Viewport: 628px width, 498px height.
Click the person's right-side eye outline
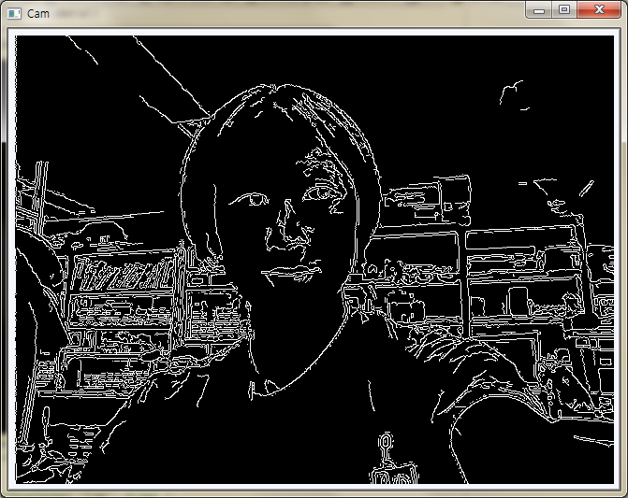318,193
